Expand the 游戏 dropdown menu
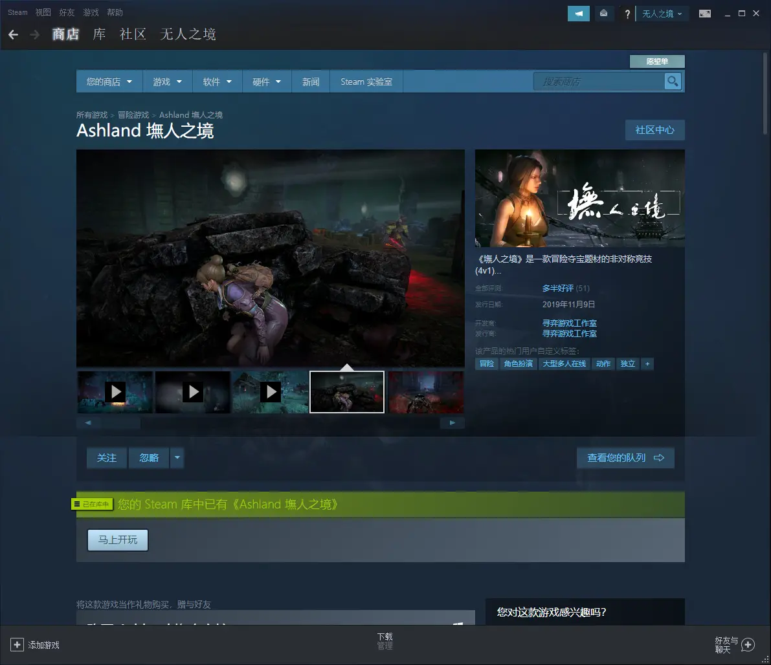The height and width of the screenshot is (665, 771). [167, 82]
